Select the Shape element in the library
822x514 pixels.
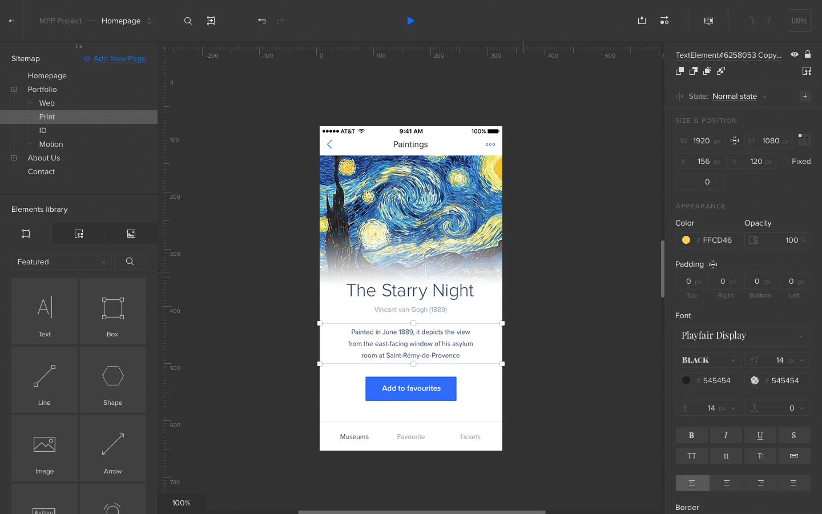(112, 380)
